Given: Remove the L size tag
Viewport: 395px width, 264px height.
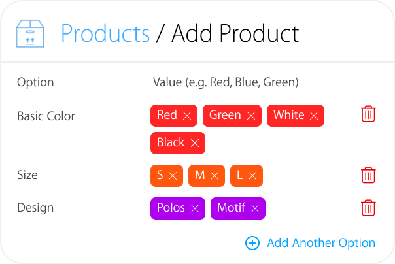Looking at the screenshot, I should pyautogui.click(x=252, y=176).
